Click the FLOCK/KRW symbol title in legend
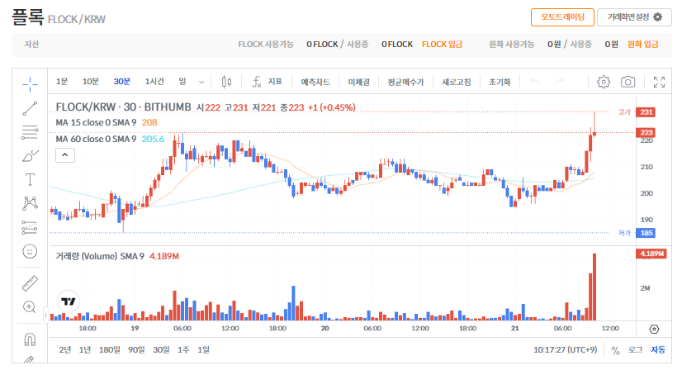The height and width of the screenshot is (370, 682). pos(123,107)
